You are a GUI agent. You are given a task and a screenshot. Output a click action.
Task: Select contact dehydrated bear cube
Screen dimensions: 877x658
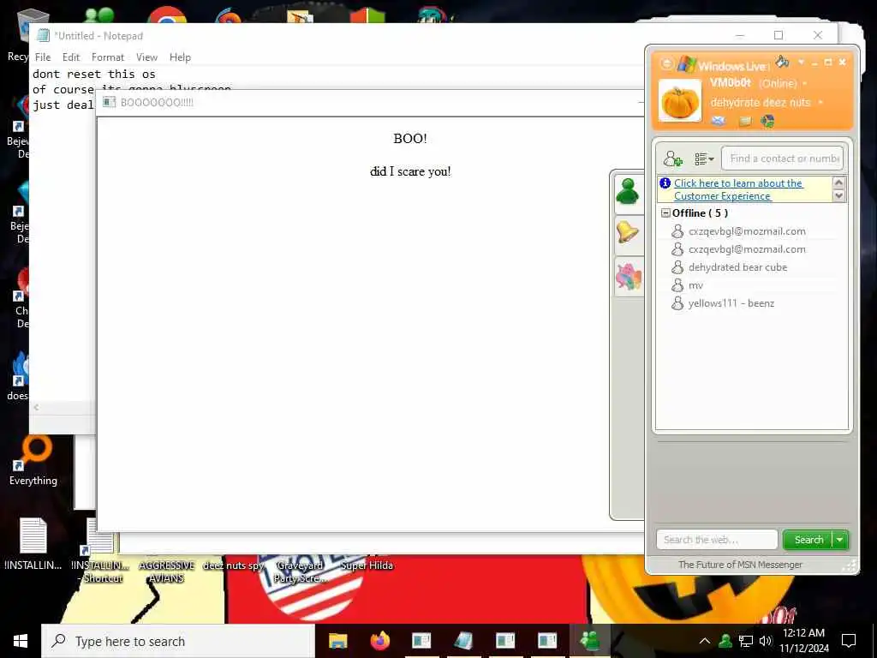tap(737, 267)
